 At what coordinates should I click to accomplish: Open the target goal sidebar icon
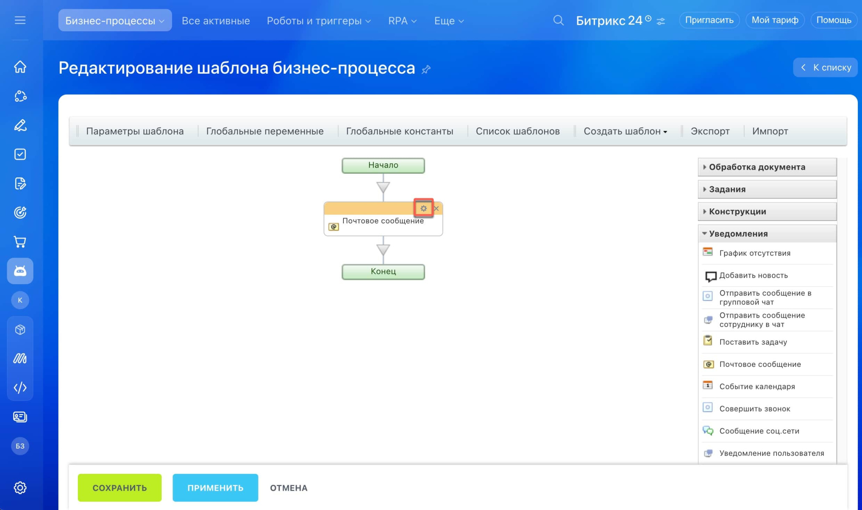tap(20, 212)
